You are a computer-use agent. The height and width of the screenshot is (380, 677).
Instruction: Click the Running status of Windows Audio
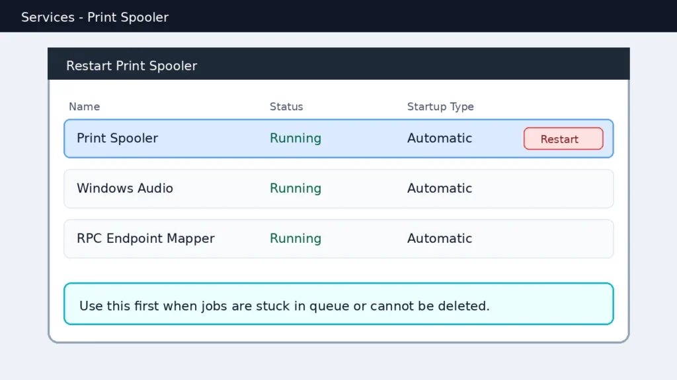pyautogui.click(x=295, y=188)
